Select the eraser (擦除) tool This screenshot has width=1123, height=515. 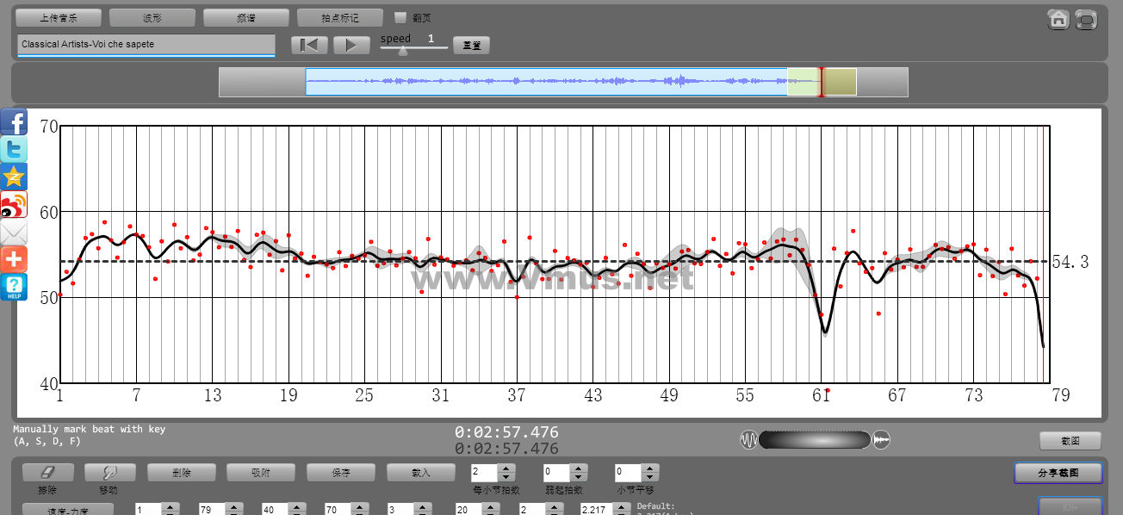point(47,473)
